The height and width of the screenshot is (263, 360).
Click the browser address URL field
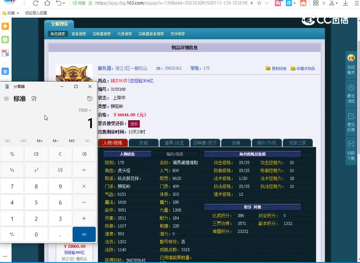[168, 3]
